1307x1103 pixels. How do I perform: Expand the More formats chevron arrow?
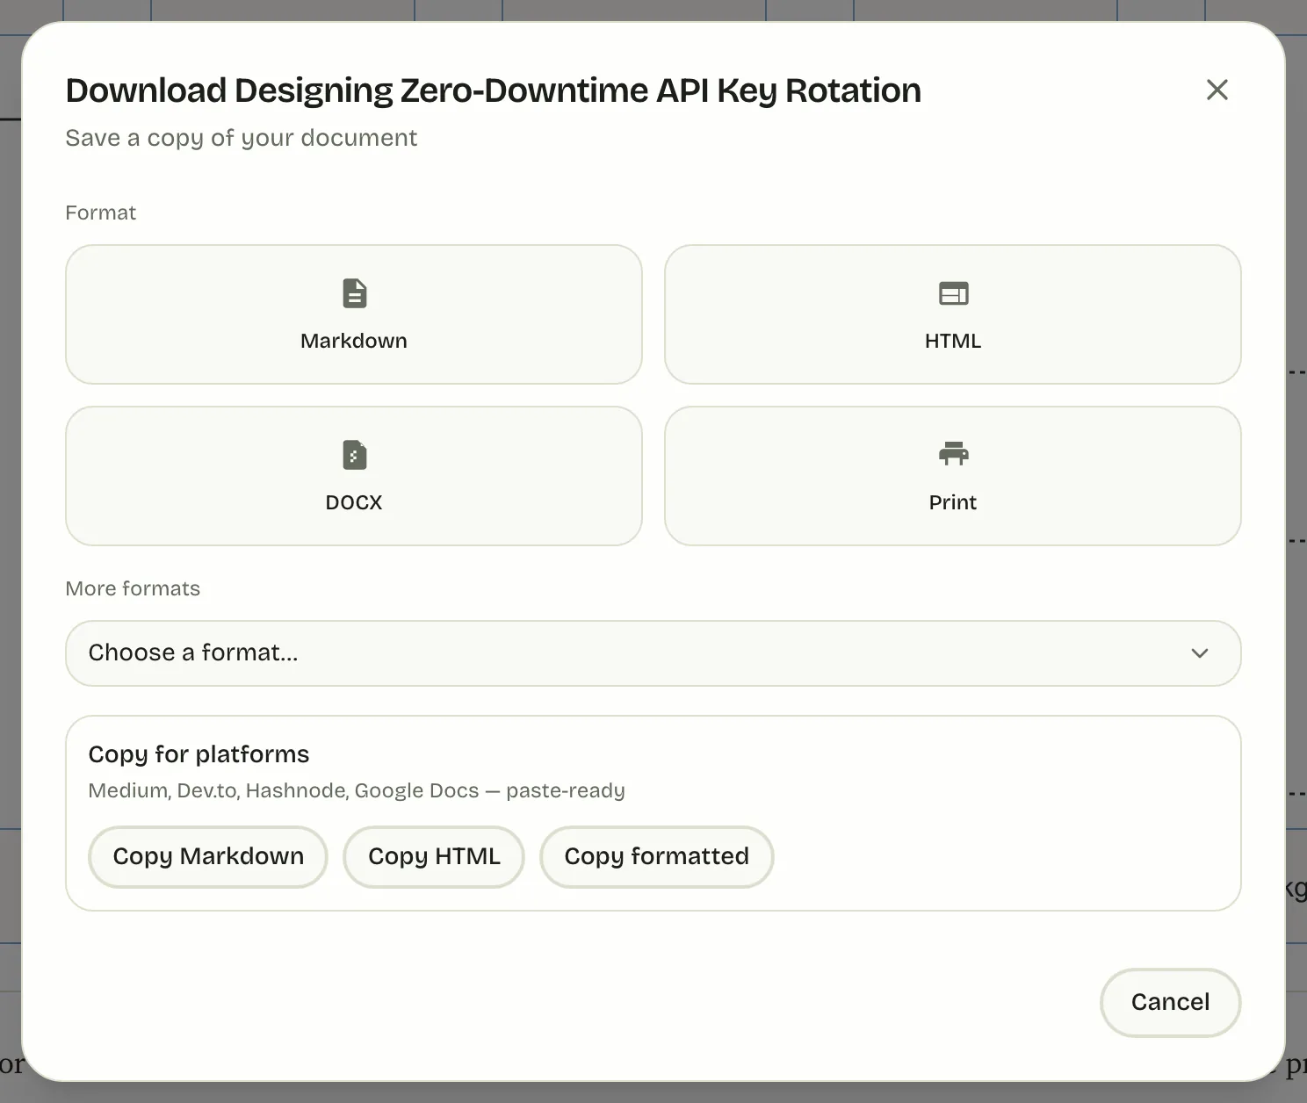tap(1199, 653)
